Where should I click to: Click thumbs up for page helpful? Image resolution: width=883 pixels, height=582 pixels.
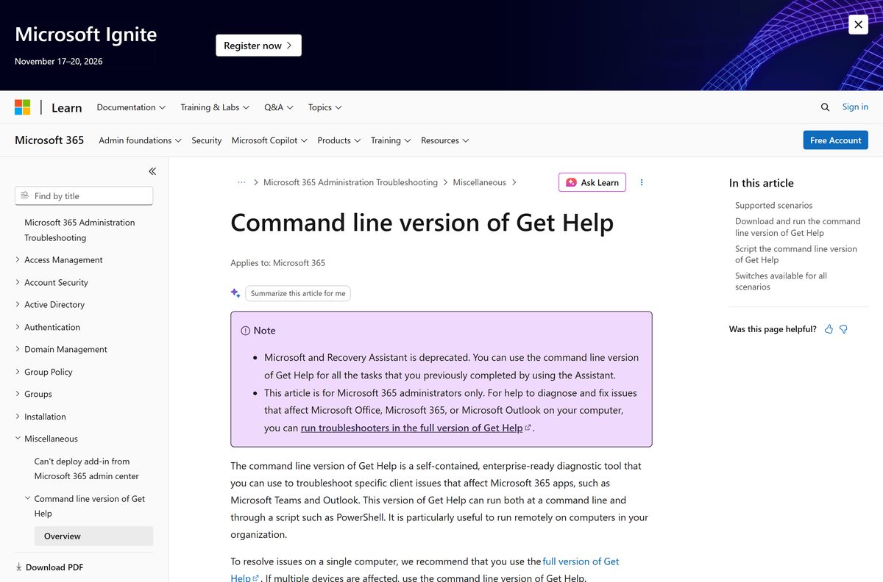tap(829, 329)
